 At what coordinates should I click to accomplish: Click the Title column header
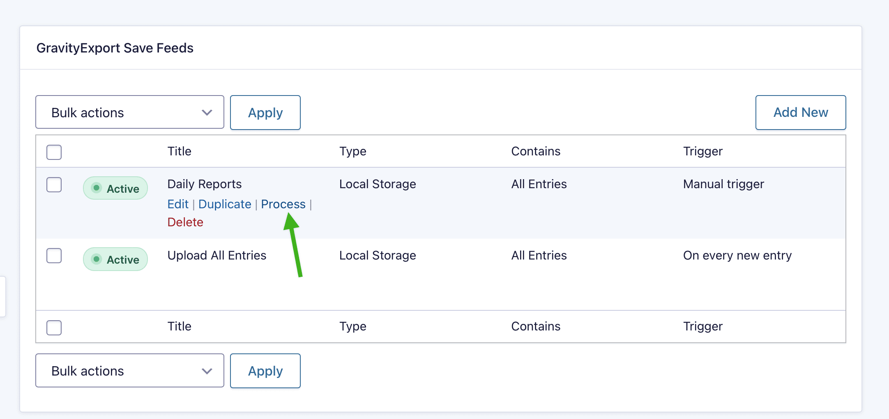point(179,151)
